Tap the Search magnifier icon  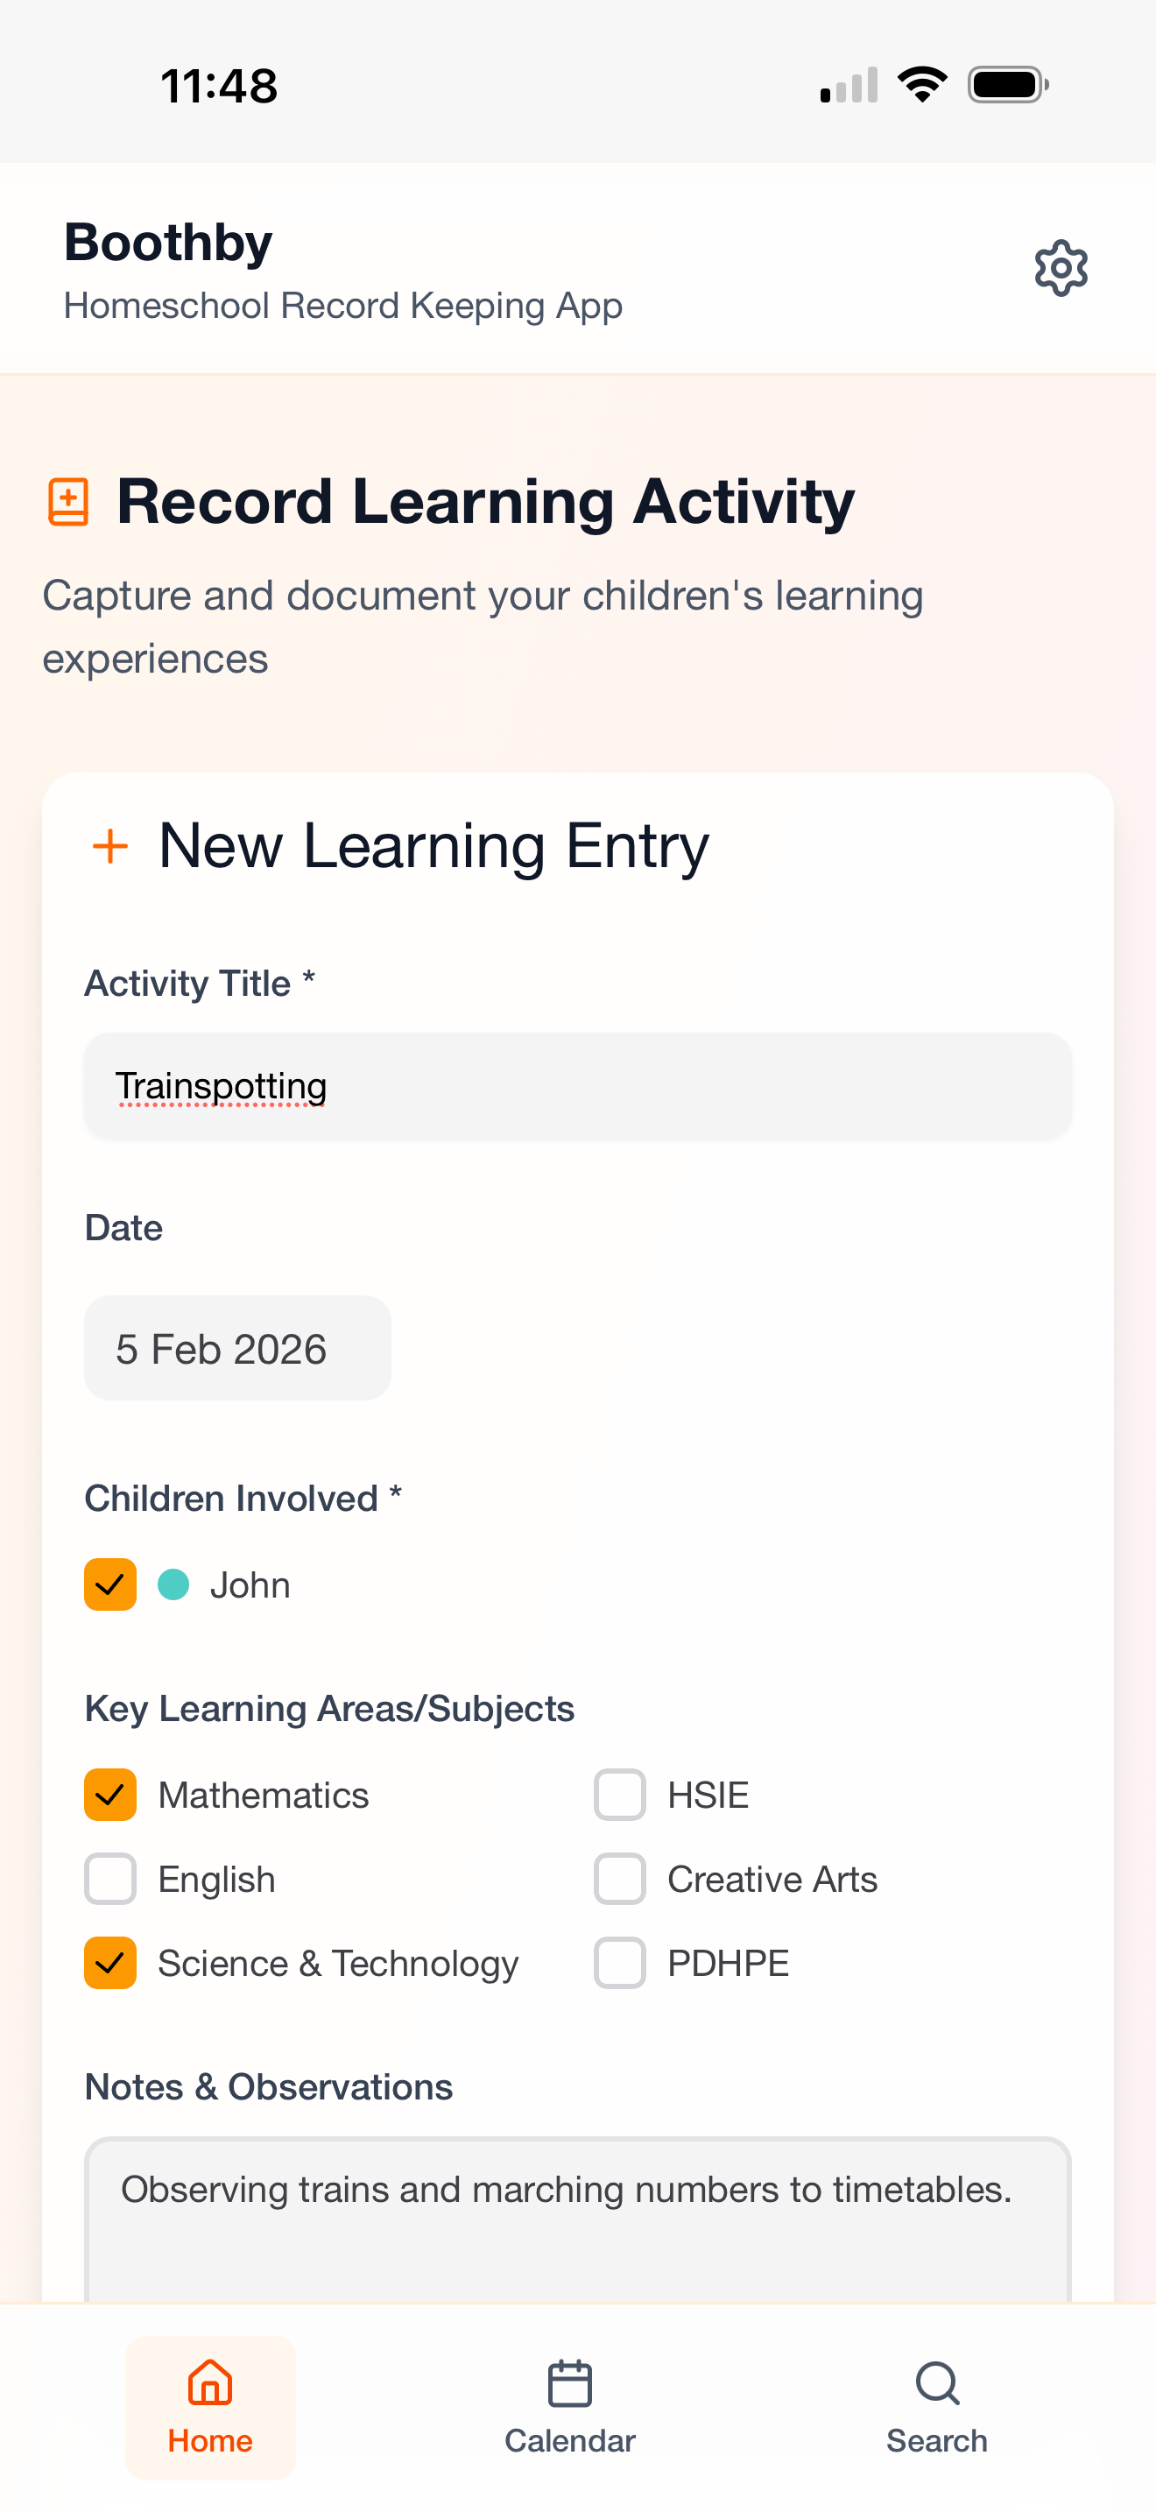pos(937,2384)
